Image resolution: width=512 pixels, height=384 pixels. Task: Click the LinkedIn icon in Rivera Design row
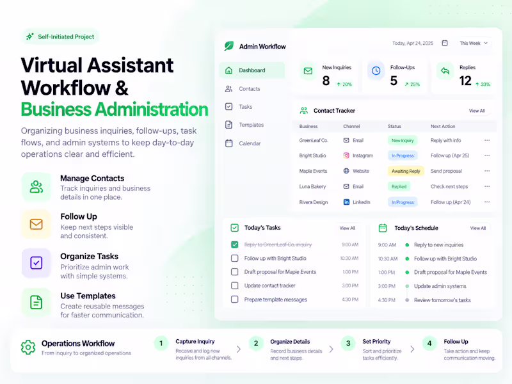pyautogui.click(x=346, y=202)
